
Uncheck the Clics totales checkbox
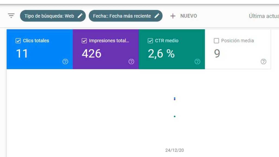18,41
